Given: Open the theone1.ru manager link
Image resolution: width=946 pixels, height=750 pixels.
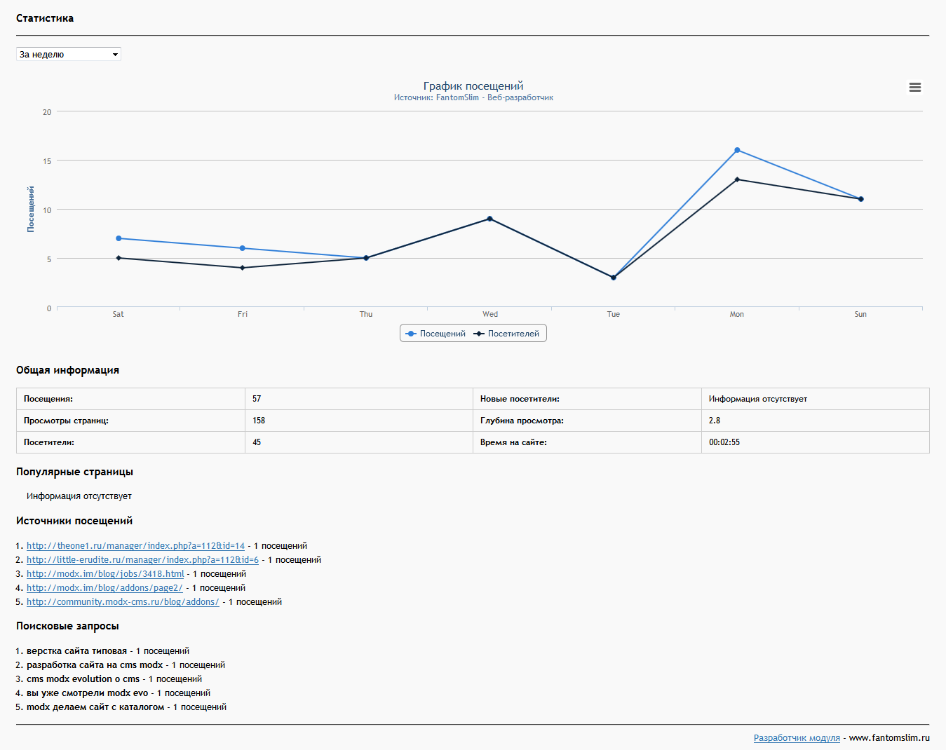Looking at the screenshot, I should (136, 546).
